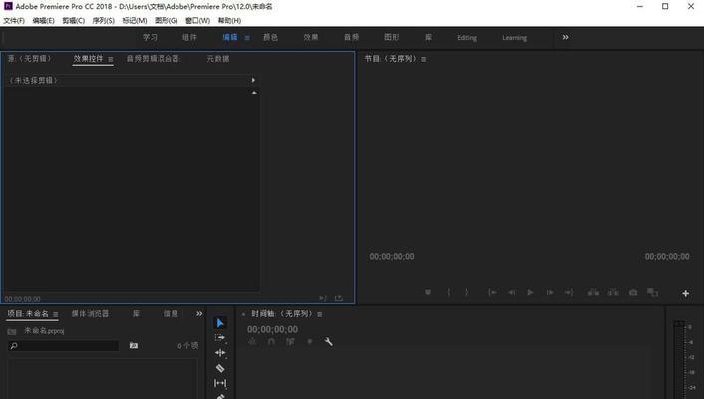Switch to Effects workspace (效果)
Screen dimensions: 704x399
311,37
